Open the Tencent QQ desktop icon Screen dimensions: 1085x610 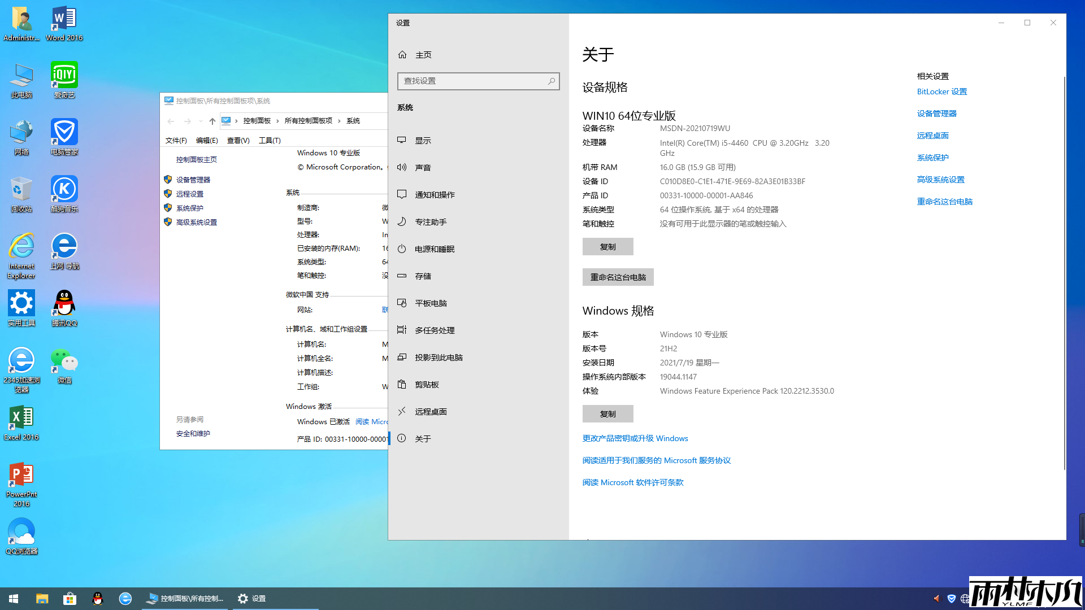click(64, 308)
